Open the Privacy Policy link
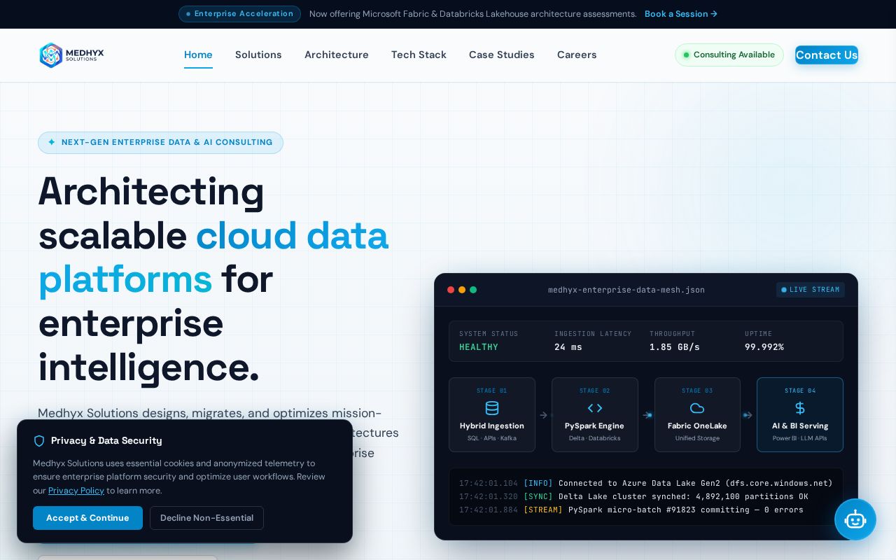The height and width of the screenshot is (560, 896). 76,491
